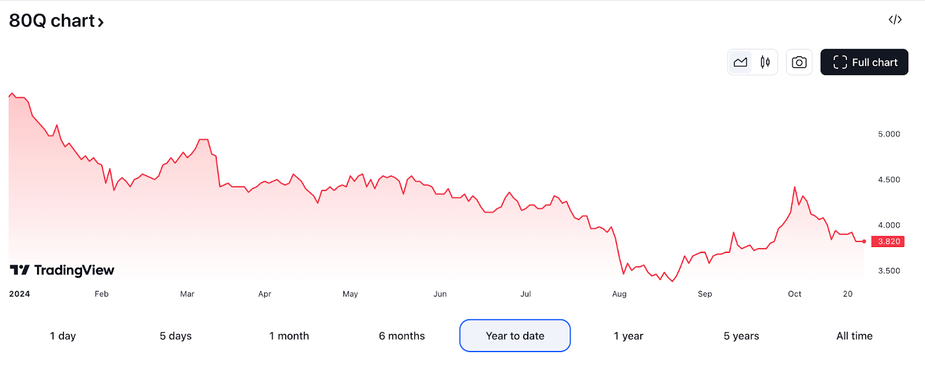Select the All time range
The height and width of the screenshot is (381, 925).
pyautogui.click(x=854, y=336)
